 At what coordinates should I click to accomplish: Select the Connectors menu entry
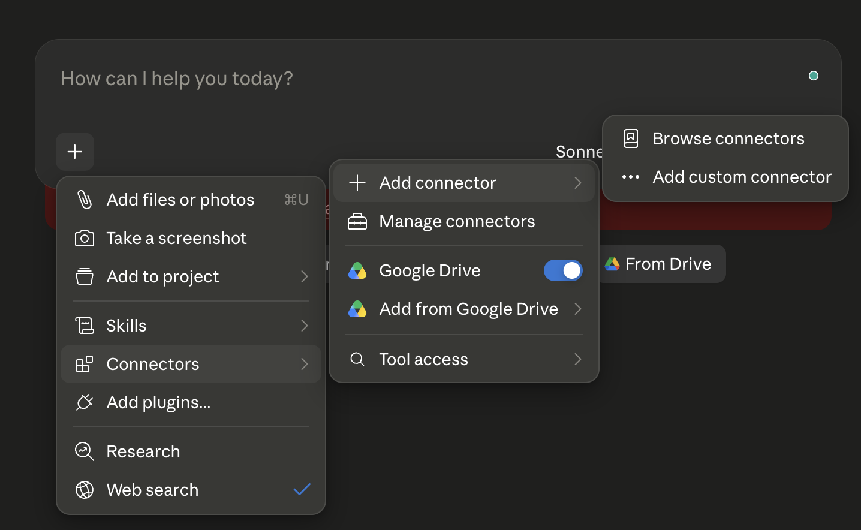coord(191,364)
